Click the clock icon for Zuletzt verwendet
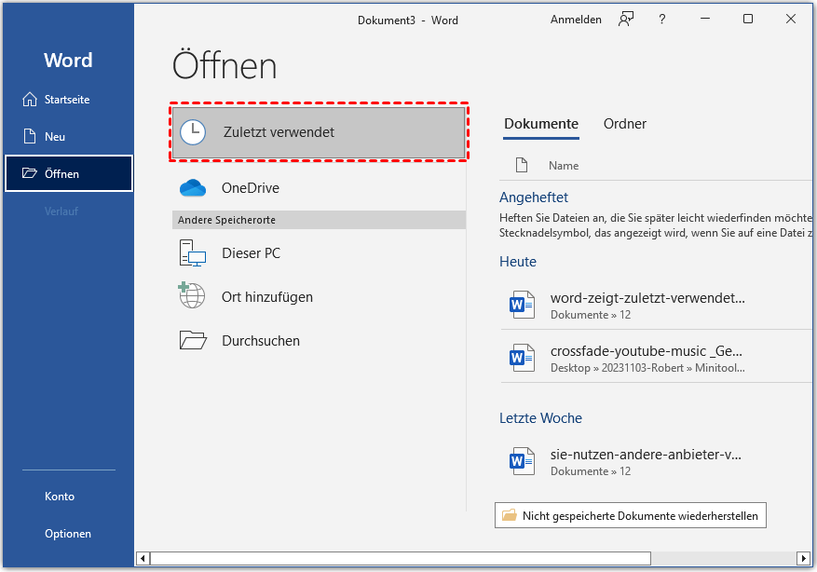 click(193, 132)
